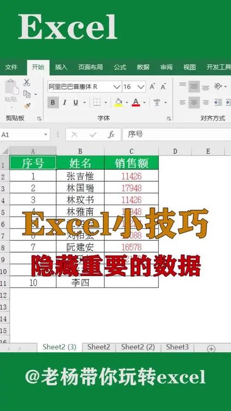
Task: Align text right
Action: pos(206,103)
